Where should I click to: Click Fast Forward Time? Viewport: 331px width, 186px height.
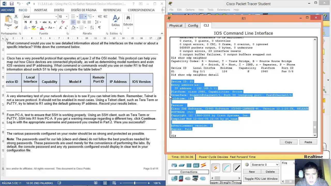pyautogui.click(x=243, y=157)
